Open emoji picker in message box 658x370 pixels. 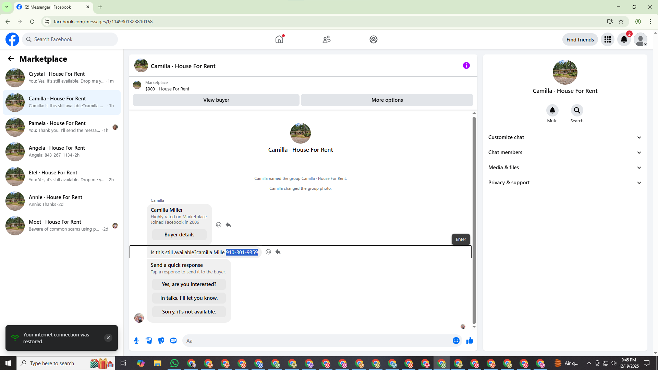[456, 341]
